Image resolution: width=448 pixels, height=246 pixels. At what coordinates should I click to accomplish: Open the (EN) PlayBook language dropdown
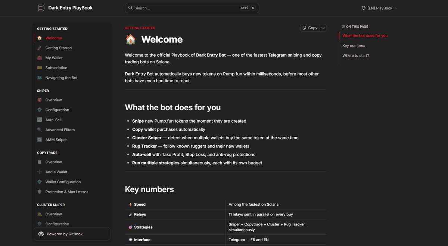coord(380,8)
